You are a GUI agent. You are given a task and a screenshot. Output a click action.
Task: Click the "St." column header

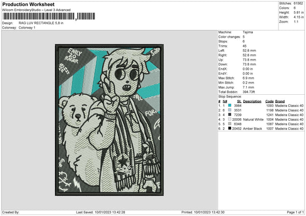[x=239, y=101]
